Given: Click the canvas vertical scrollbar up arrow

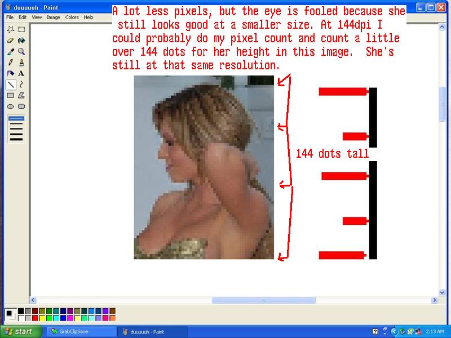Looking at the screenshot, I should 442,27.
